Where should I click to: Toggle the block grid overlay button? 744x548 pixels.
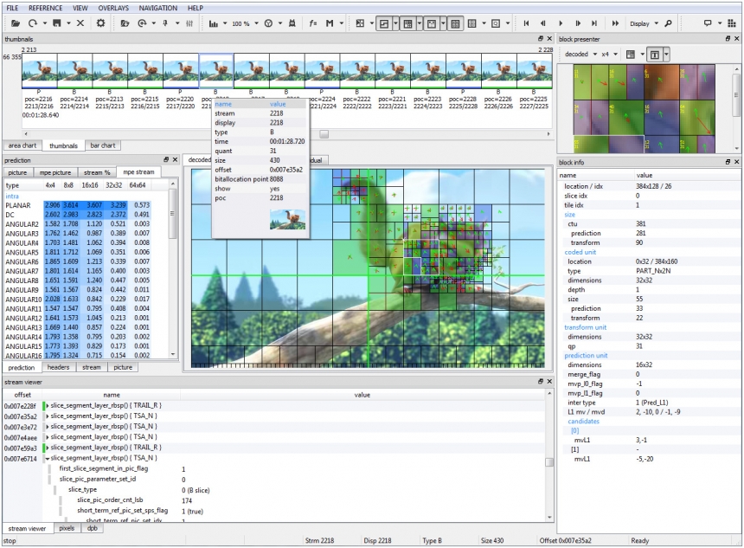[407, 23]
